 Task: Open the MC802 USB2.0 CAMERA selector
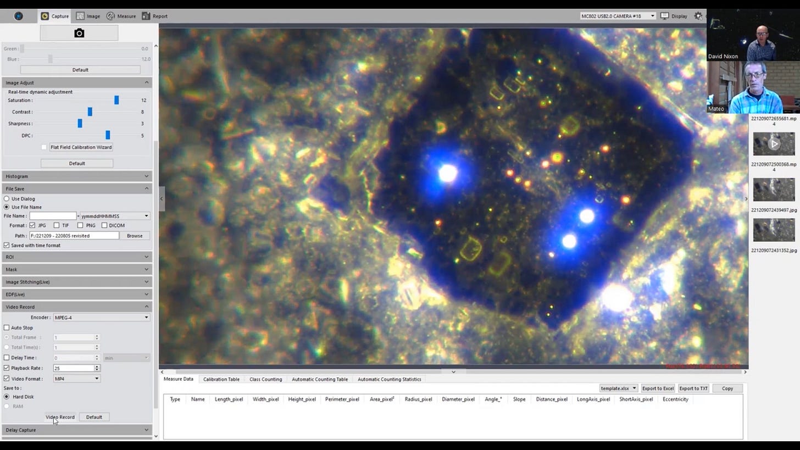[618, 16]
